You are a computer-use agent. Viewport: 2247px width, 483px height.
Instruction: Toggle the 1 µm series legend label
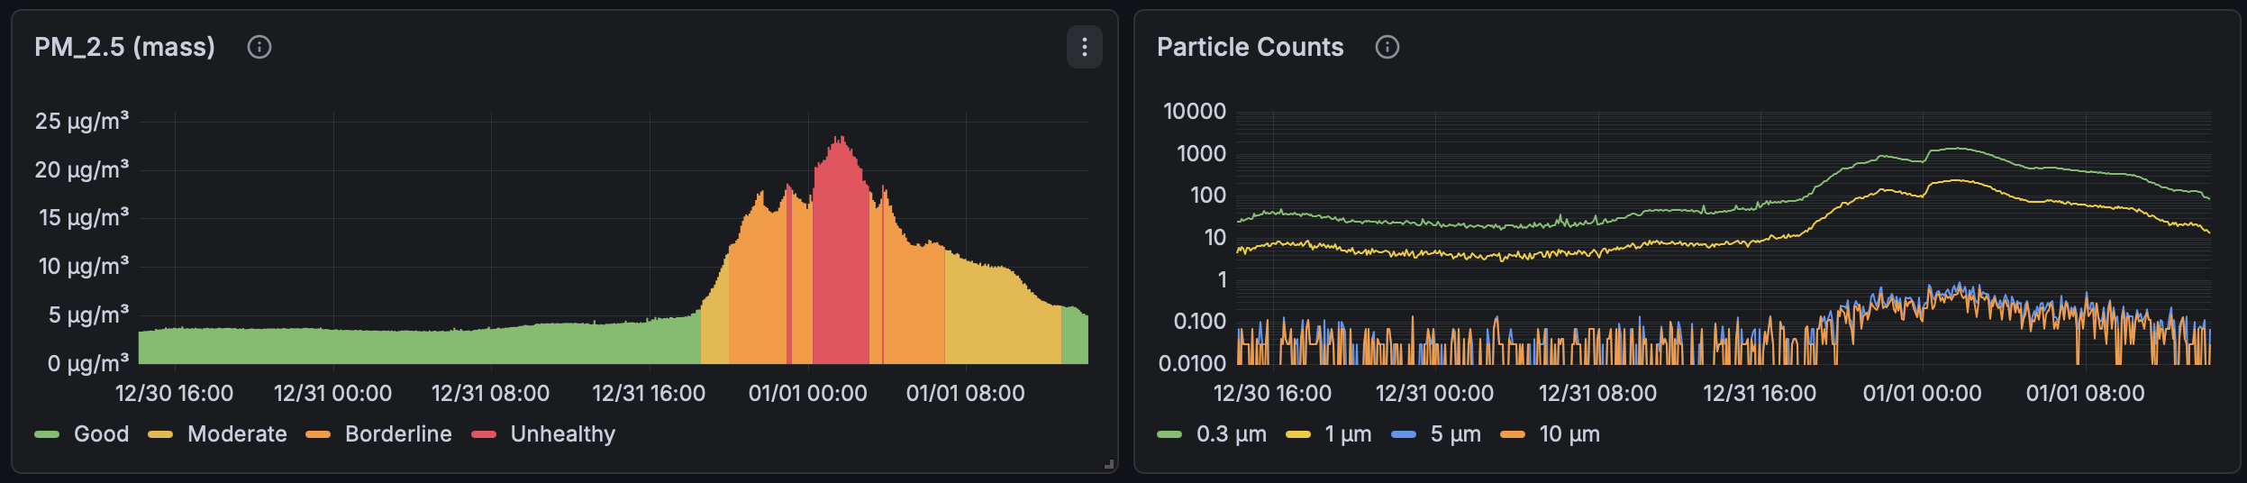[x=1348, y=434]
